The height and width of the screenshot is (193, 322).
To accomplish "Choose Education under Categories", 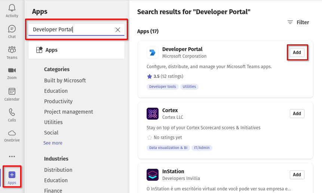I will [56, 91].
